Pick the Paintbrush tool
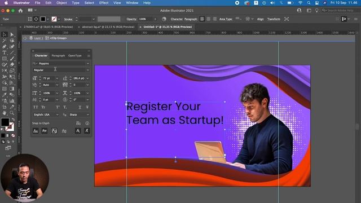 [x=12, y=59]
